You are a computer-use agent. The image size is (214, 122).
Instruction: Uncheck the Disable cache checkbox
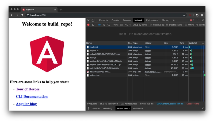click(x=167, y=25)
